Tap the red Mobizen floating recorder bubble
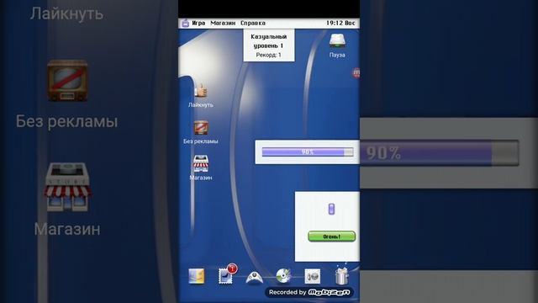Viewport: 538px width, 303px height. 356,72
